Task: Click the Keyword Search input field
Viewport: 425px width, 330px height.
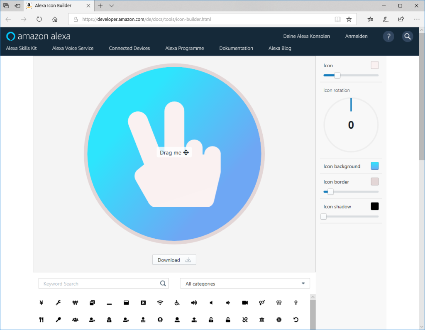Action: [100, 284]
